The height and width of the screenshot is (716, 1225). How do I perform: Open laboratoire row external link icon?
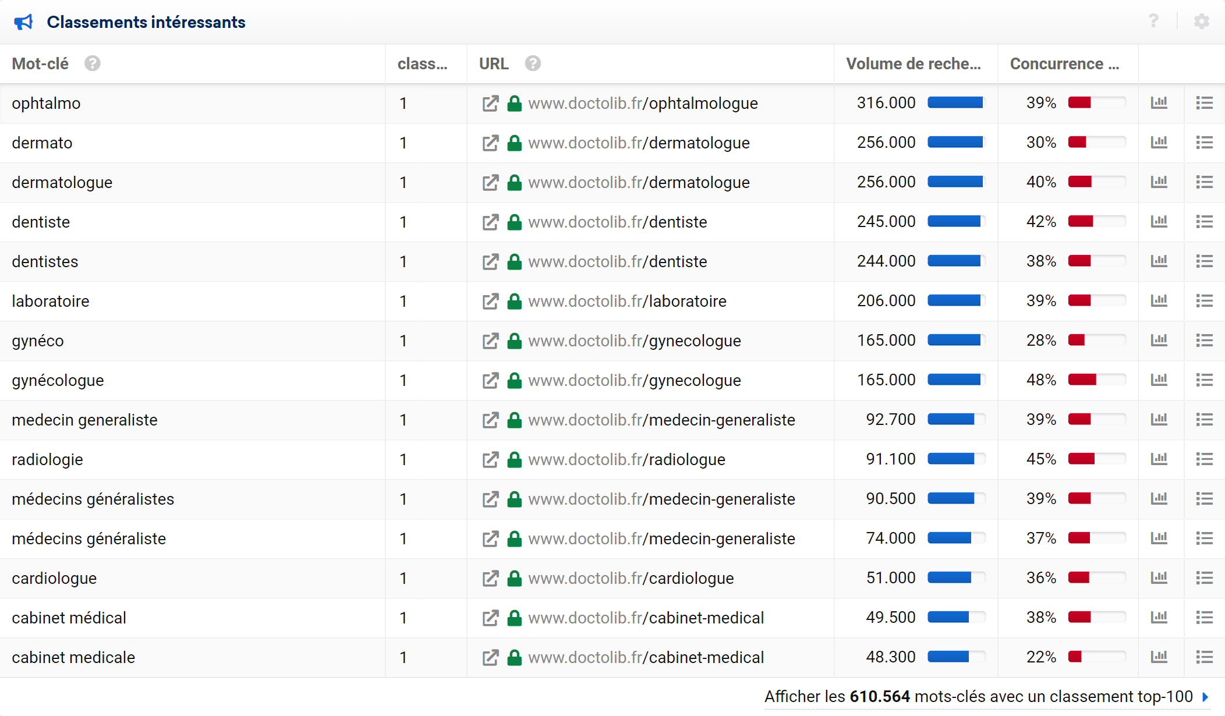(490, 302)
